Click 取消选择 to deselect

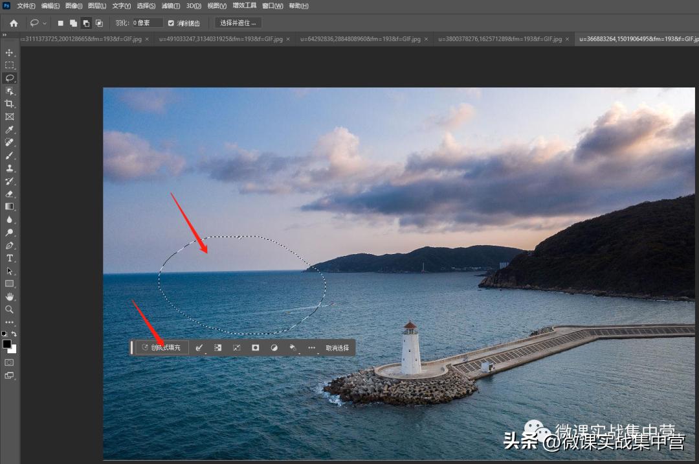(337, 348)
